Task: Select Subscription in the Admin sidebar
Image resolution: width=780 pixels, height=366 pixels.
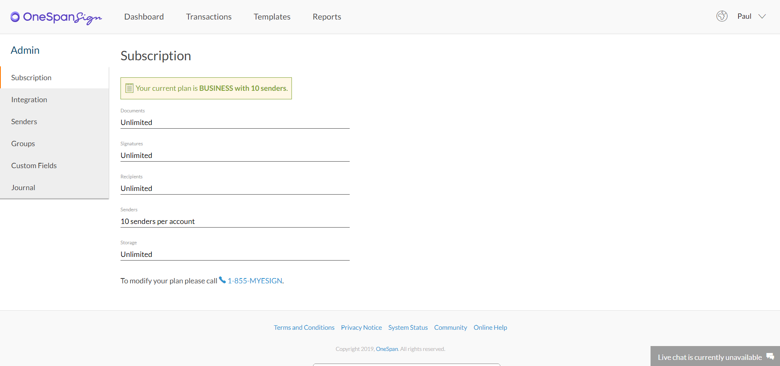Action: click(31, 78)
